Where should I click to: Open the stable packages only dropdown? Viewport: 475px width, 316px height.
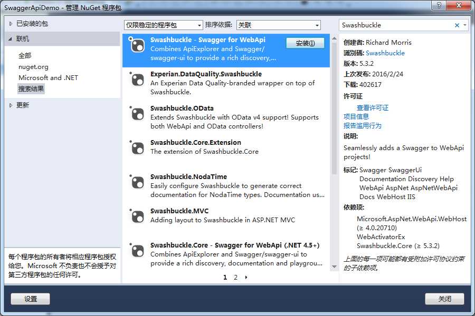point(163,25)
